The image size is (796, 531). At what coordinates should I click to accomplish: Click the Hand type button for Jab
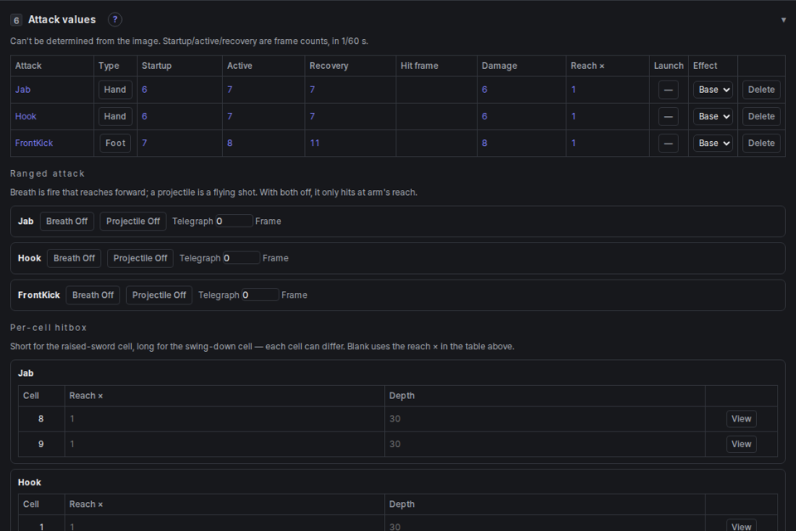pyautogui.click(x=115, y=90)
